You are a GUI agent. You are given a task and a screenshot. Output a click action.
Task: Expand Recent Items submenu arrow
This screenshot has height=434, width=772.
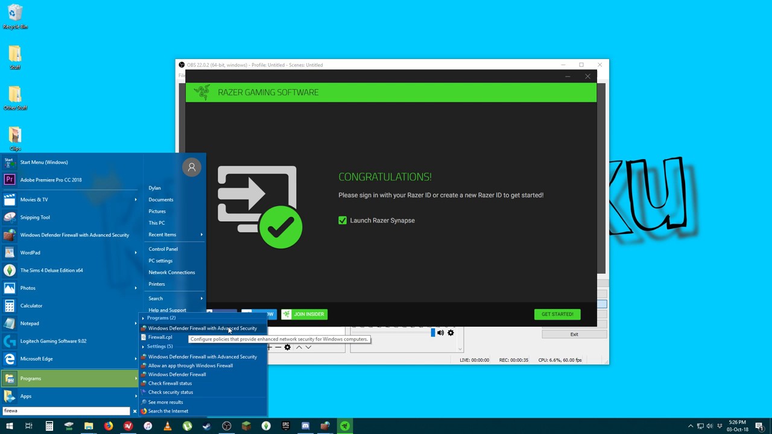point(201,234)
